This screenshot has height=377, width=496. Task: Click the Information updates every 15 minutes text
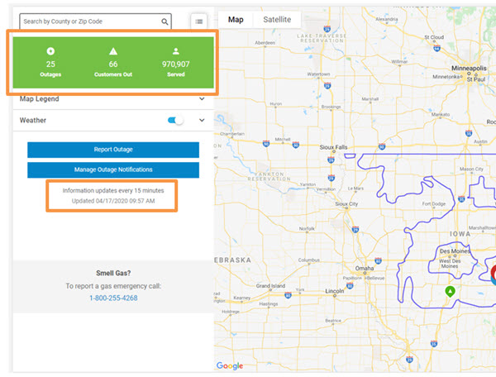coord(113,190)
